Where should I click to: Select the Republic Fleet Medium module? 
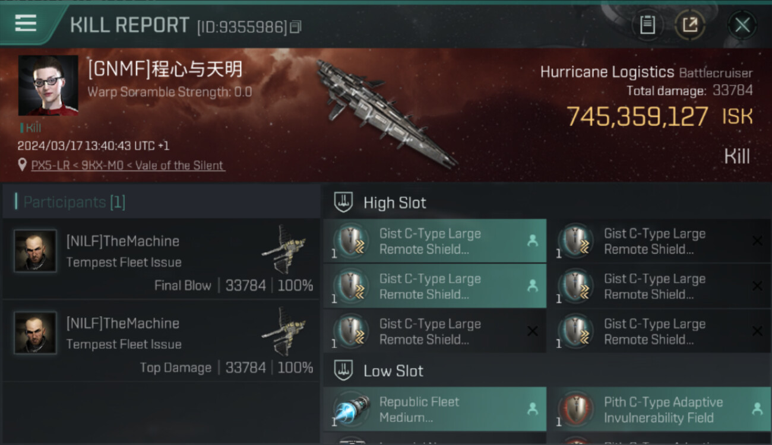pyautogui.click(x=435, y=409)
